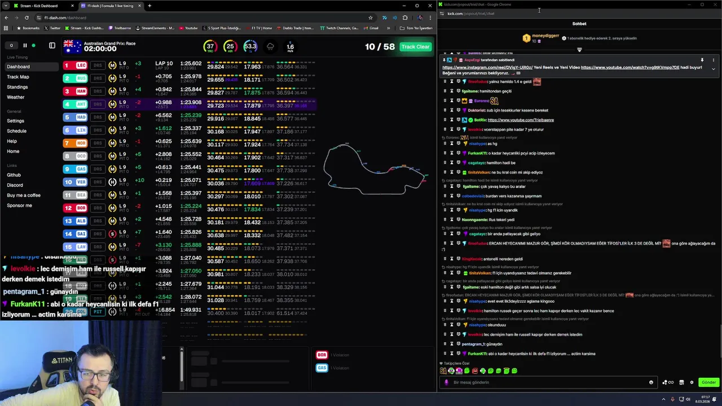Open the pinned message options menu
The image size is (722, 406).
(x=713, y=60)
